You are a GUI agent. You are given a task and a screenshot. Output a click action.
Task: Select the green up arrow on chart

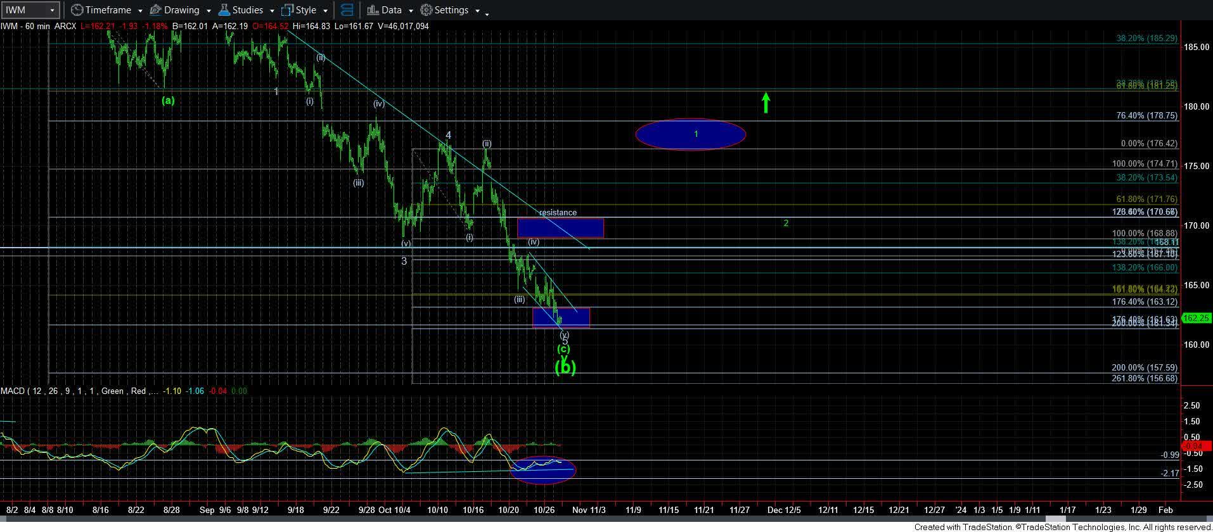(766, 103)
